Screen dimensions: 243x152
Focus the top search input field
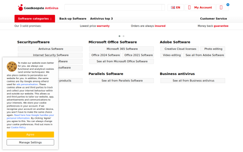113,7
